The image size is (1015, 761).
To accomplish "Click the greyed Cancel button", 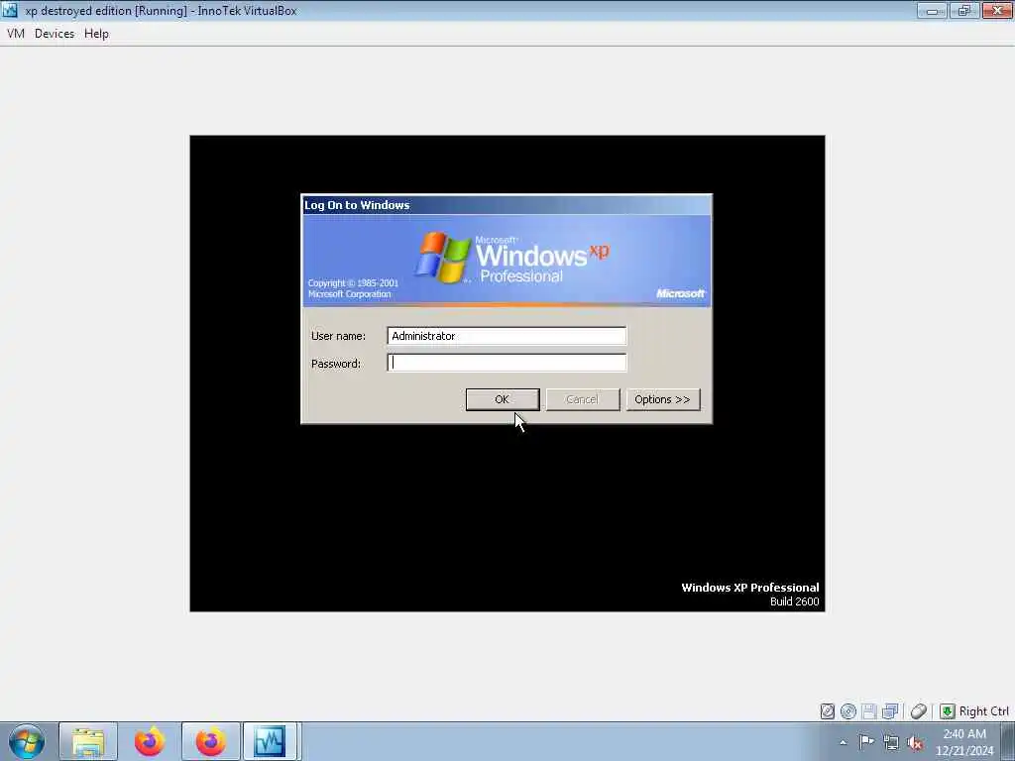I will (x=583, y=399).
